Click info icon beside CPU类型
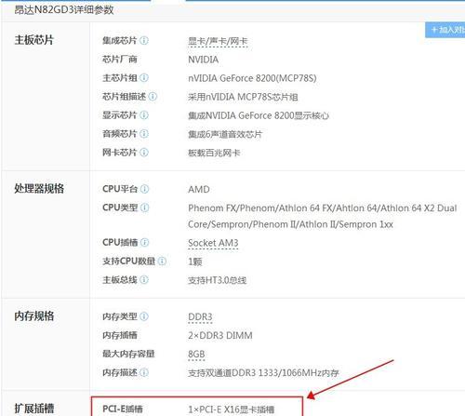Screen dimensions: 465x416 (144, 208)
